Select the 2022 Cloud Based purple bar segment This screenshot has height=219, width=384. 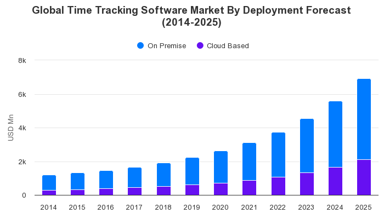point(278,186)
